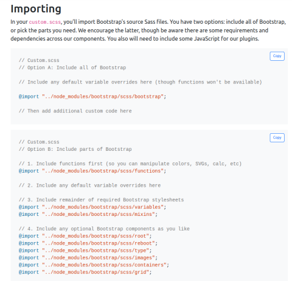Click the scss/reboot import line
The width and height of the screenshot is (292, 281).
click(88, 243)
